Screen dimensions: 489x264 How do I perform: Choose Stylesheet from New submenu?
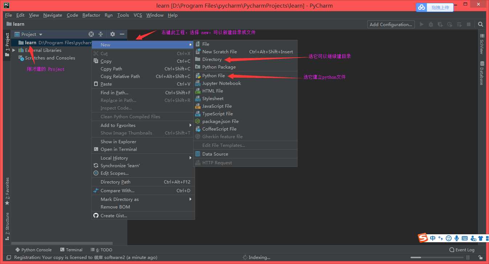(246, 99)
